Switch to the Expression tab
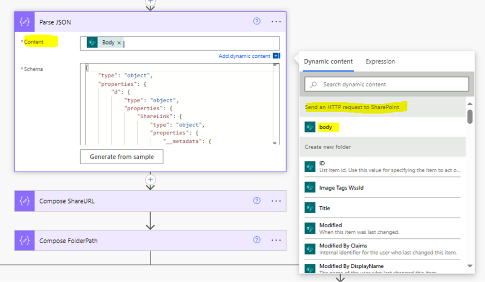 [380, 61]
